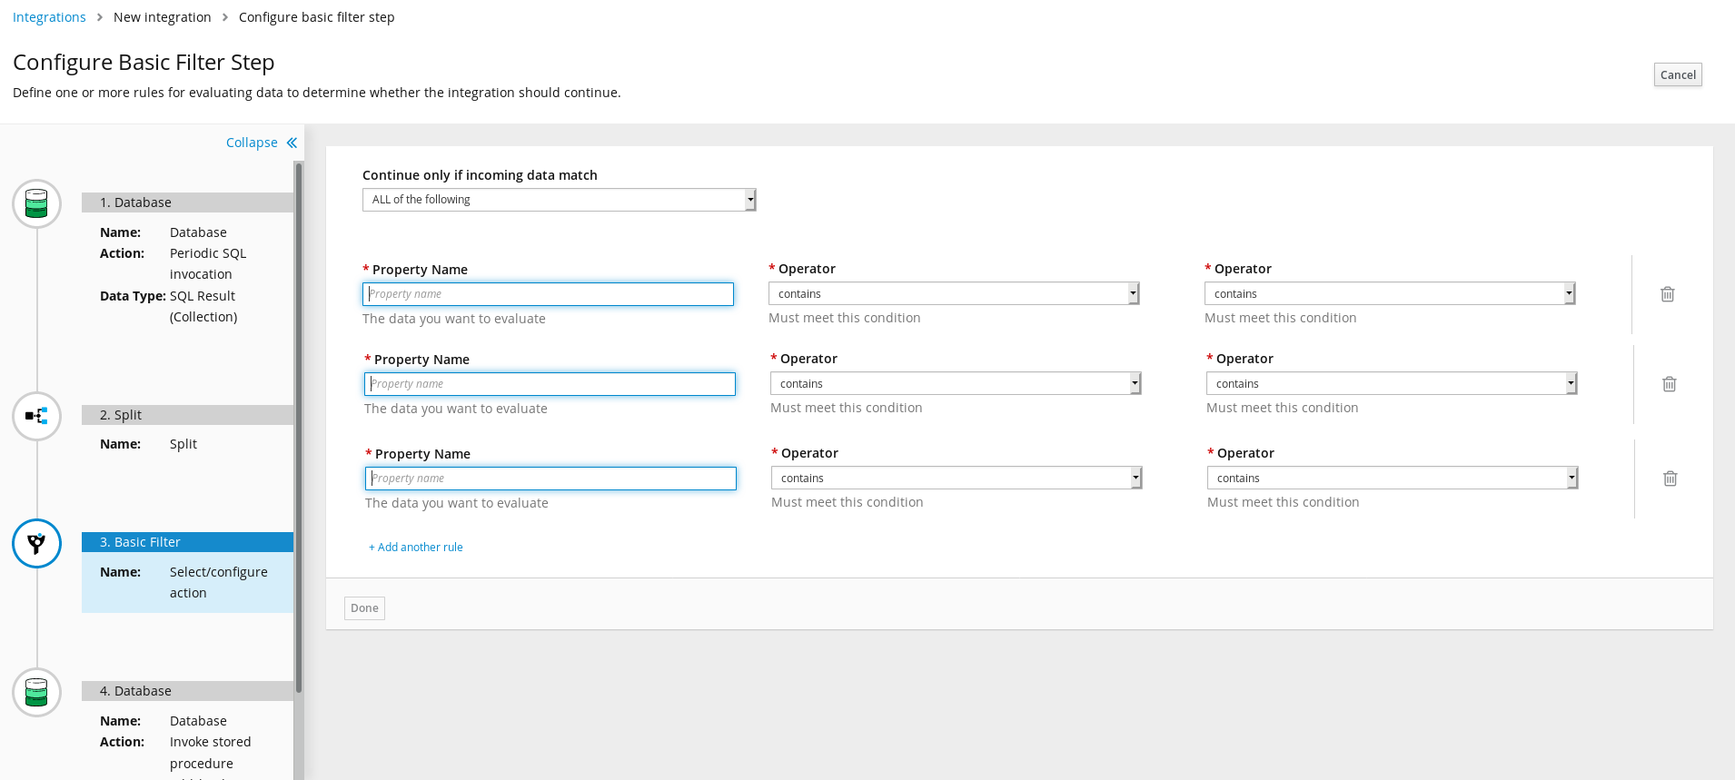This screenshot has height=780, width=1735.
Task: Click breadcrumb chevron after New integration
Action: tap(225, 17)
